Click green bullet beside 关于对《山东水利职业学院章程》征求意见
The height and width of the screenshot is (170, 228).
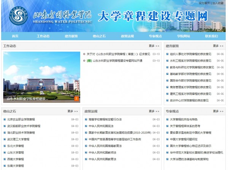coord(84,54)
